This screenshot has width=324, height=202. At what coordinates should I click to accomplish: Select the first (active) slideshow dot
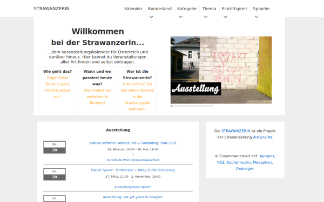(x=172, y=106)
